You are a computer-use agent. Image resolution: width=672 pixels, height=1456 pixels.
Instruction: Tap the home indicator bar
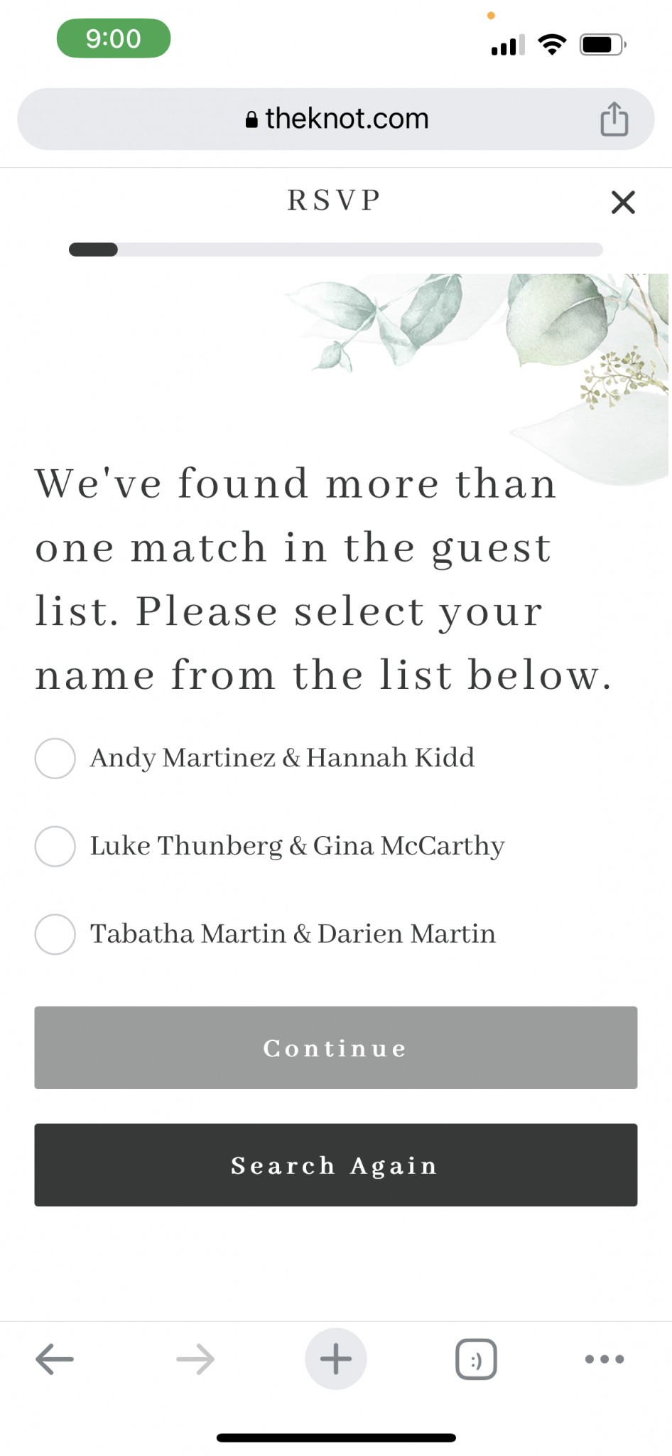point(336,1438)
